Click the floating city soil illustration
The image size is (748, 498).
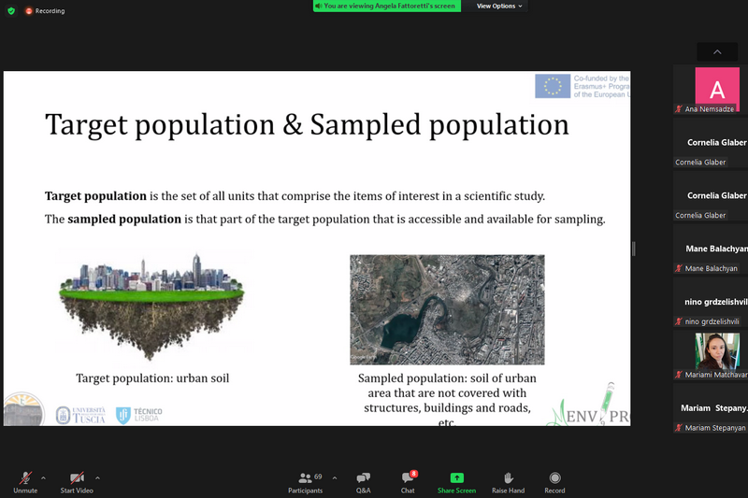tap(151, 306)
